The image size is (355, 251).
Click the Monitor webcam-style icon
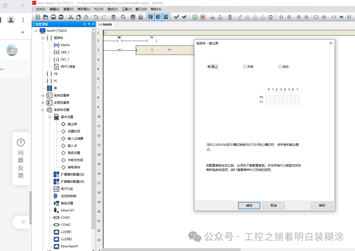230,17
